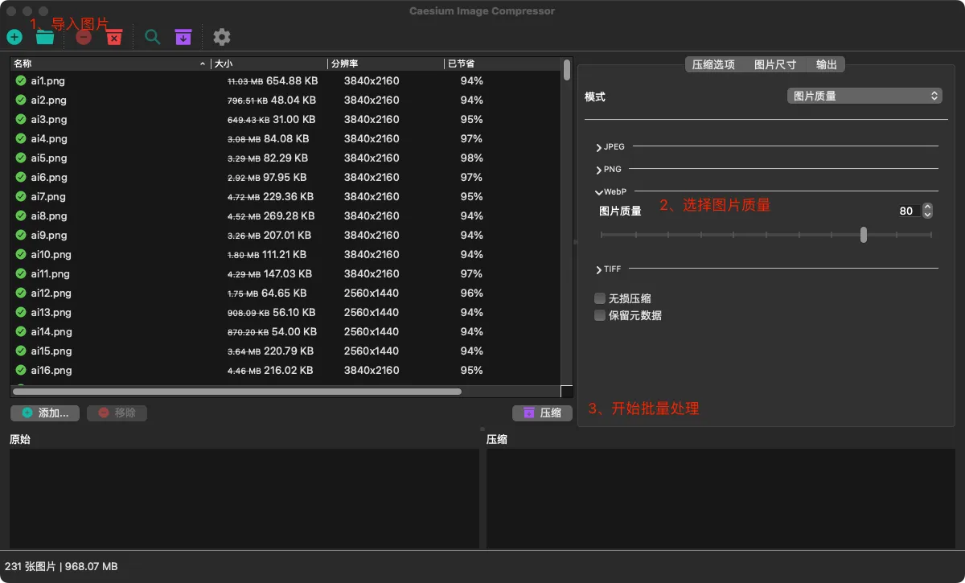Click the 229.36 KB size cell
The height and width of the screenshot is (583, 965).
coord(288,196)
